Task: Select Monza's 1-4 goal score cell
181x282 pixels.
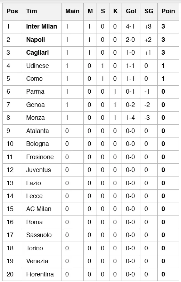Action: click(x=130, y=118)
